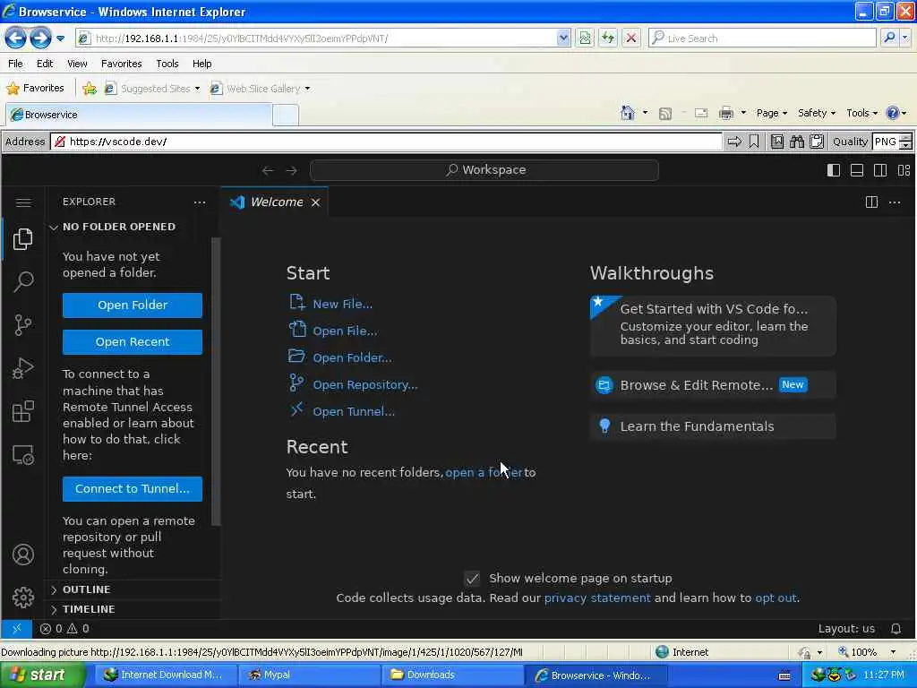Select the Welcome editor tab
Screen dimensions: 917x688
(x=275, y=202)
